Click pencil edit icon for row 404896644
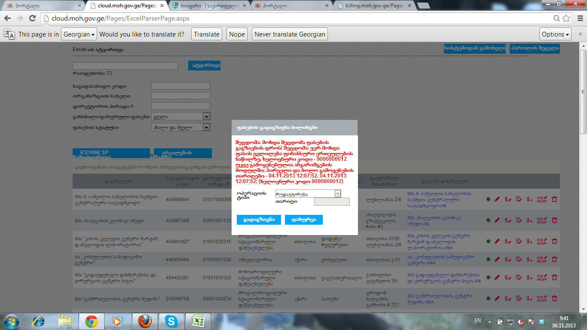The image size is (587, 330). coord(497,199)
